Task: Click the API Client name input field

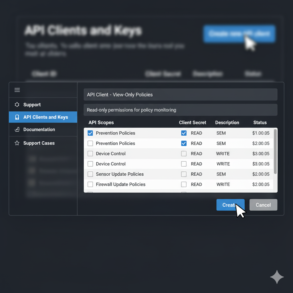Action: point(180,95)
